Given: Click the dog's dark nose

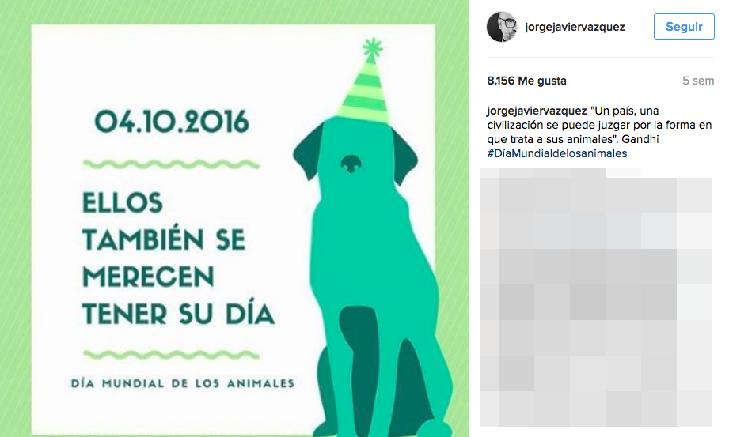Looking at the screenshot, I should (x=351, y=164).
